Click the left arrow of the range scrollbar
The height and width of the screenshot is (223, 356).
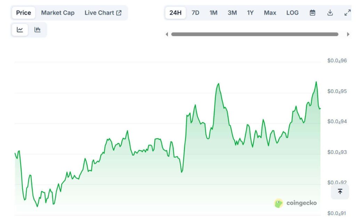tap(167, 34)
